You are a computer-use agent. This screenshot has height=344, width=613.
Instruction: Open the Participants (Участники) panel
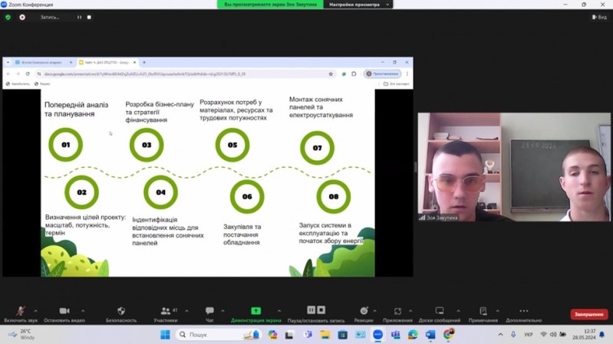(x=166, y=311)
